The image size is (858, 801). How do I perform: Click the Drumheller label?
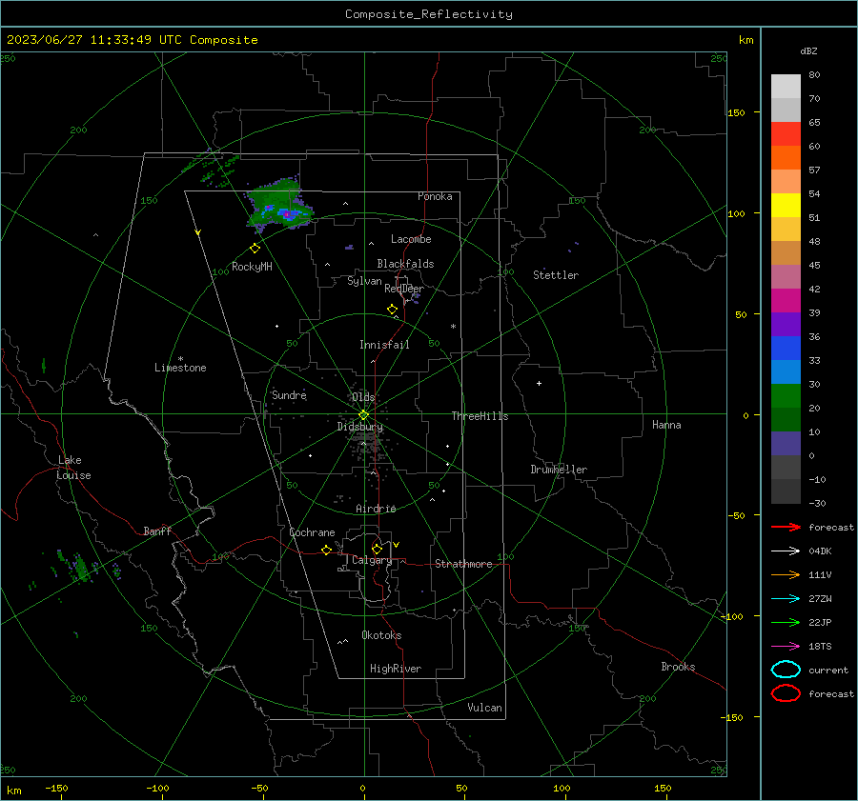pyautogui.click(x=559, y=470)
